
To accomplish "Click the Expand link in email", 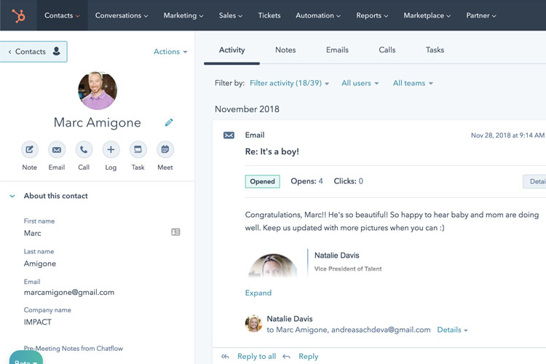I will [x=258, y=293].
